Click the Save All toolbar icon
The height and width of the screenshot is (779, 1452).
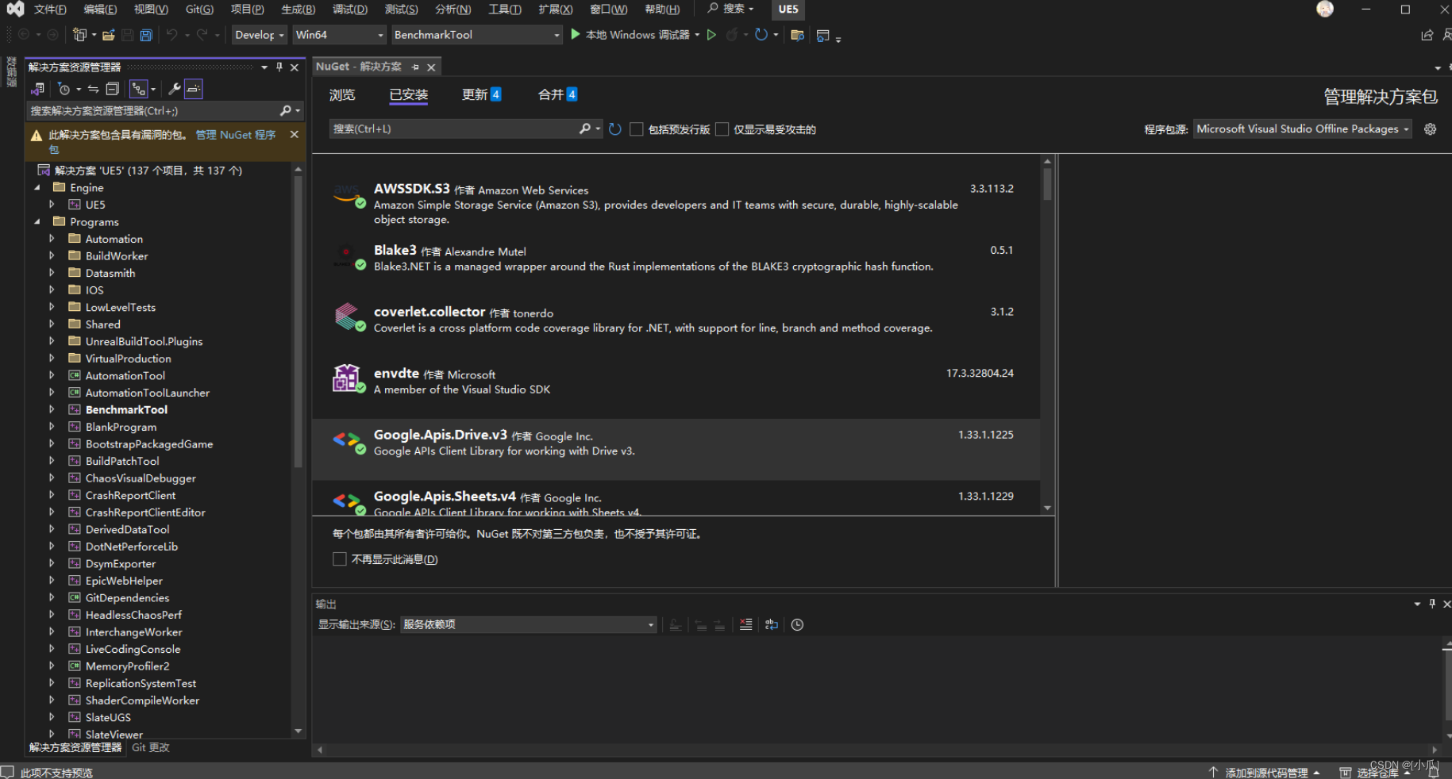146,35
